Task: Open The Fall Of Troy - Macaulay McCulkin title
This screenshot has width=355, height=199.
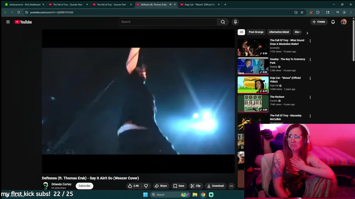Action: 286,117
